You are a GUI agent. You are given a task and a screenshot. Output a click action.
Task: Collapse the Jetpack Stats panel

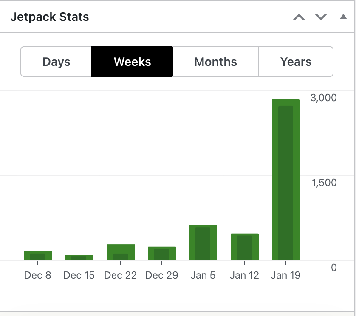343,17
